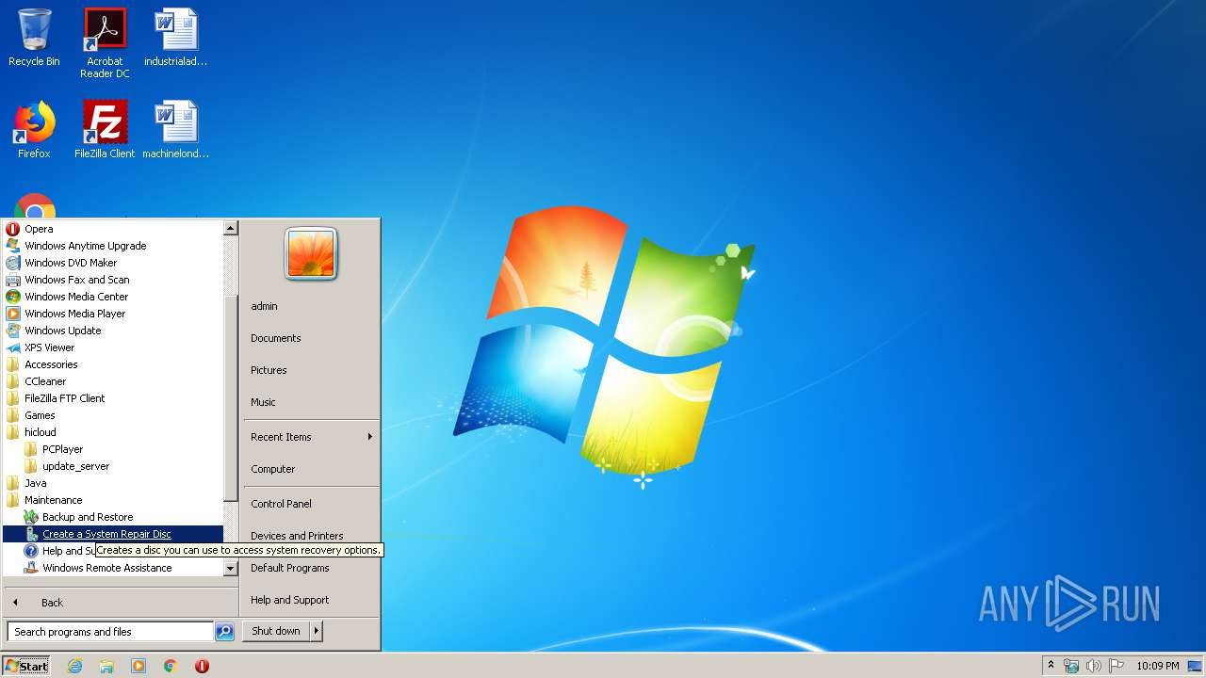
Task: Click the program list scroll-down arrow
Action: pyautogui.click(x=230, y=569)
